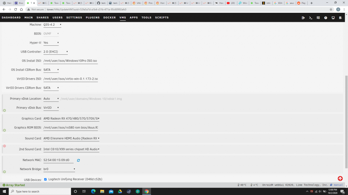Go to the MAIN menu

click(29, 17)
